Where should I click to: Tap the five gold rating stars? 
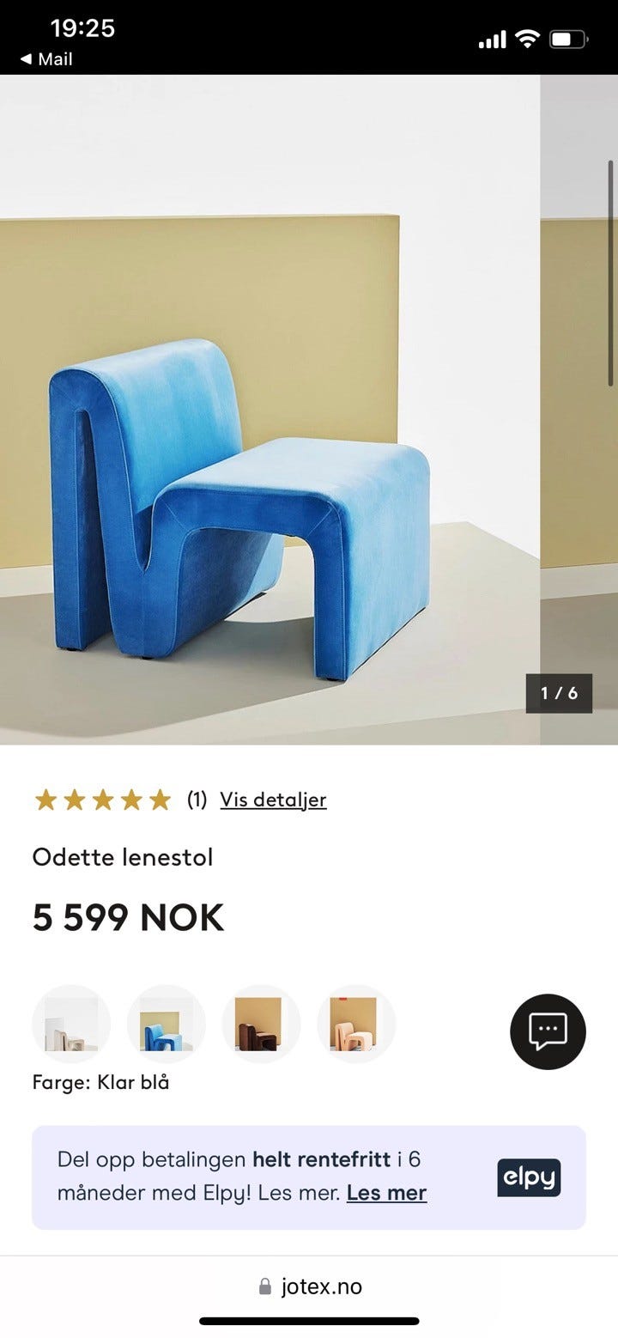click(x=102, y=800)
